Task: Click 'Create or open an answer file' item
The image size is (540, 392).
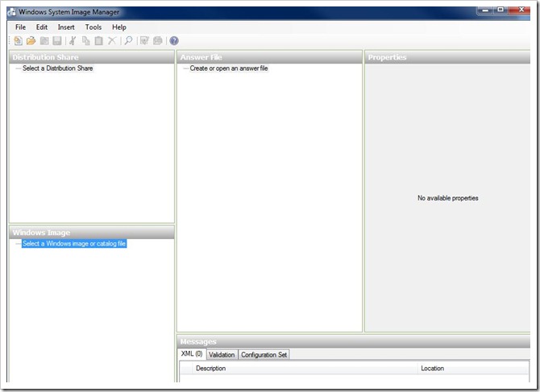Action: click(x=229, y=68)
